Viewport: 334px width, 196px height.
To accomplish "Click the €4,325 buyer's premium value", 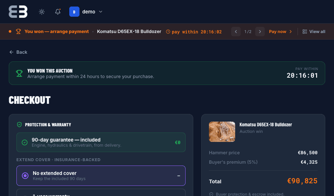I will point(309,162).
